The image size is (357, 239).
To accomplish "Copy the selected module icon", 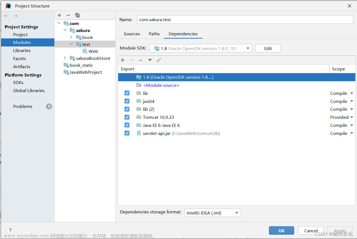I will (77, 15).
